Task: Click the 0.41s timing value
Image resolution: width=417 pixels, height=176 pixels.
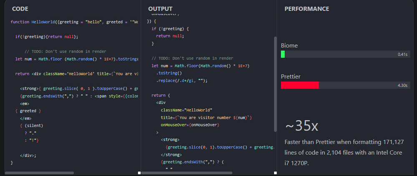Action: tap(402, 55)
